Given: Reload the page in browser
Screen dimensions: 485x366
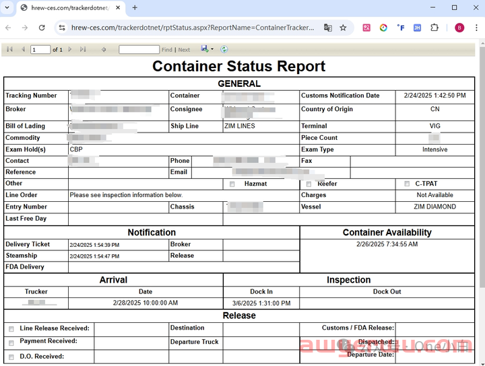Looking at the screenshot, I should click(42, 28).
